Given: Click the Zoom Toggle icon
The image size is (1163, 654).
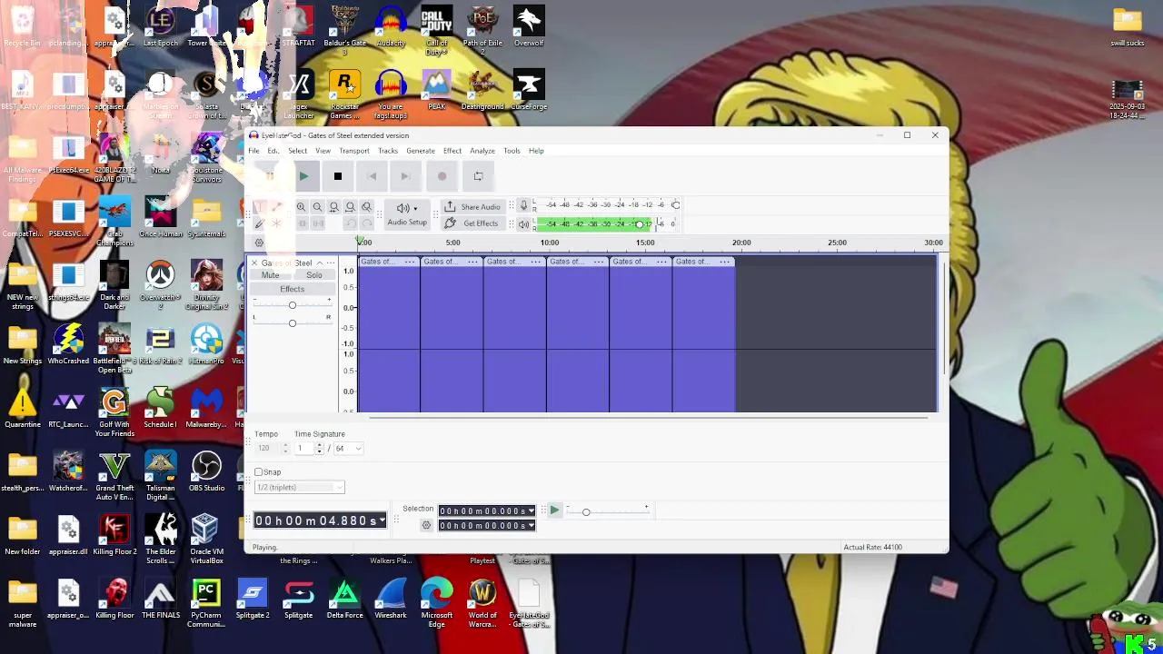Looking at the screenshot, I should (x=366, y=207).
